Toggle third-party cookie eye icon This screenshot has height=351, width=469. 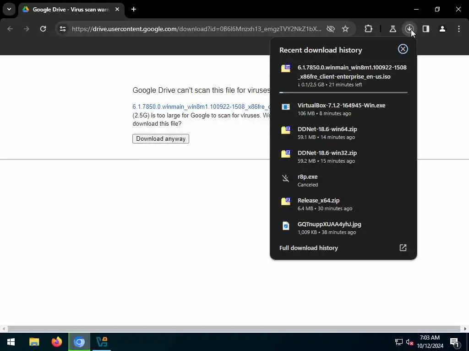pyautogui.click(x=331, y=29)
